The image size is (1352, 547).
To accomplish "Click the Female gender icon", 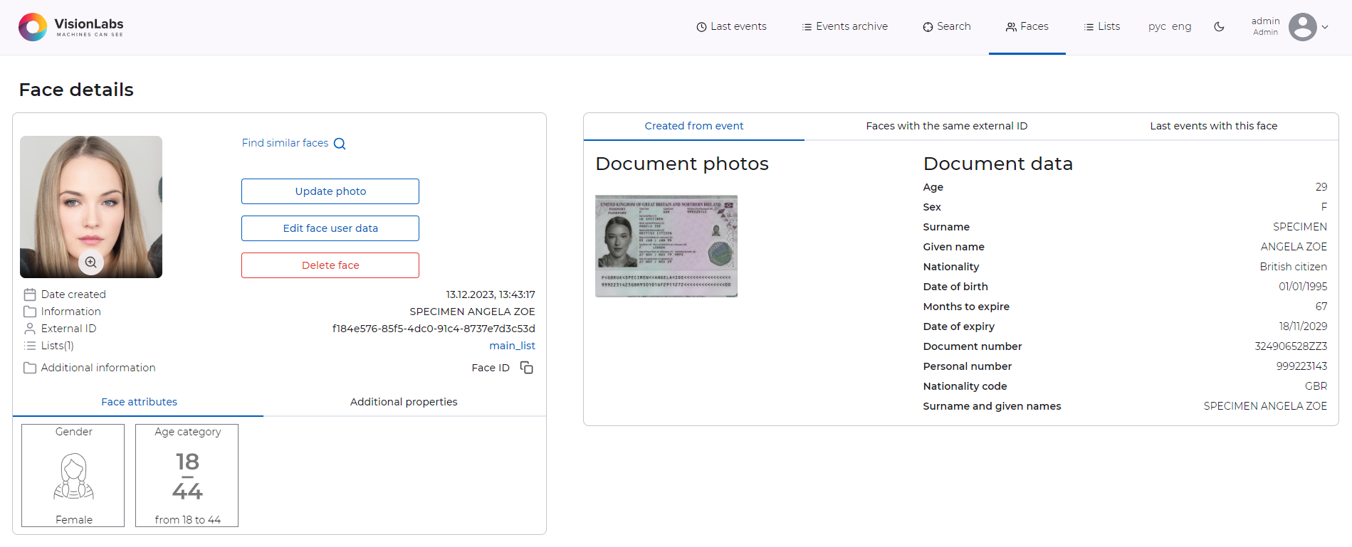I will pos(73,477).
